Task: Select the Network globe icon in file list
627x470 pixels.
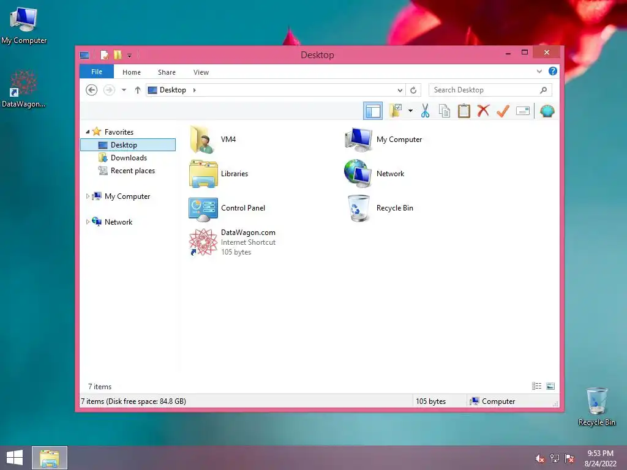Action: [x=358, y=173]
